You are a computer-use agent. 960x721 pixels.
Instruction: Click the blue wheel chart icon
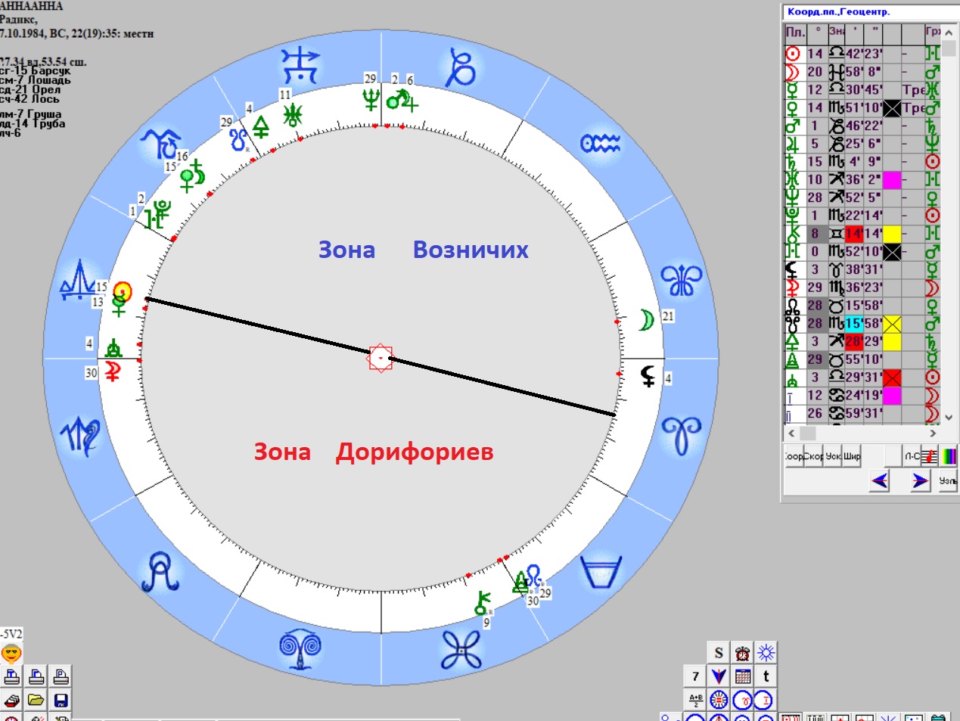tap(719, 700)
